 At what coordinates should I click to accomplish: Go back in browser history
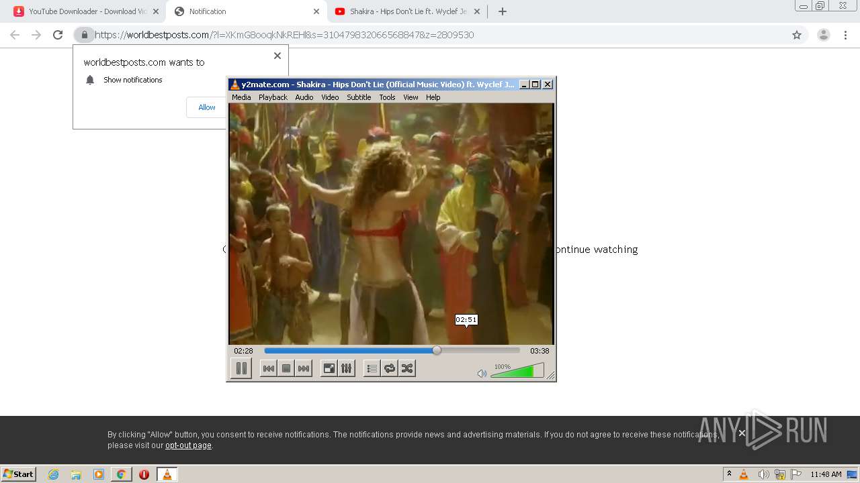click(15, 35)
